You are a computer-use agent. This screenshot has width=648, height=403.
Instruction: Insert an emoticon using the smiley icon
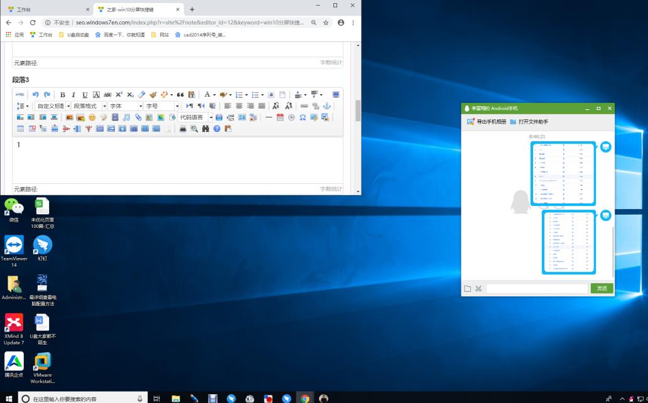(x=92, y=117)
